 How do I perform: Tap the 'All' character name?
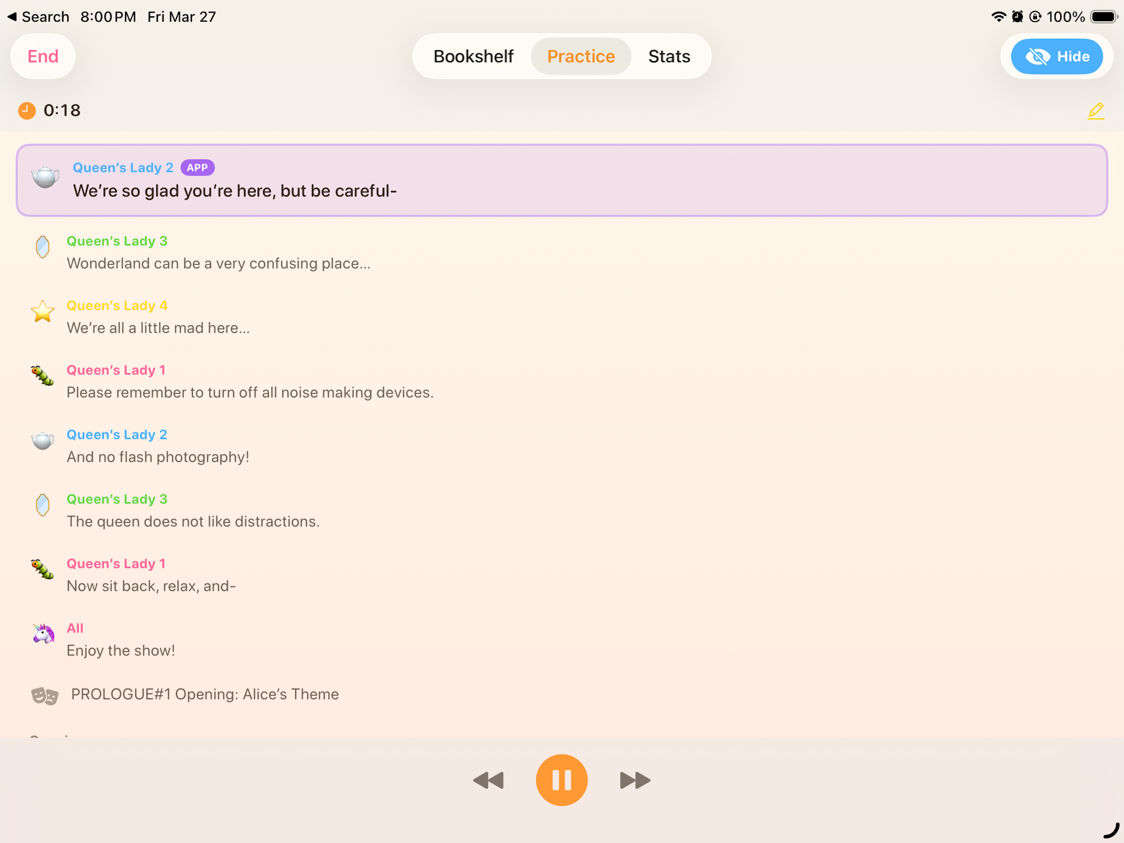[x=75, y=628]
